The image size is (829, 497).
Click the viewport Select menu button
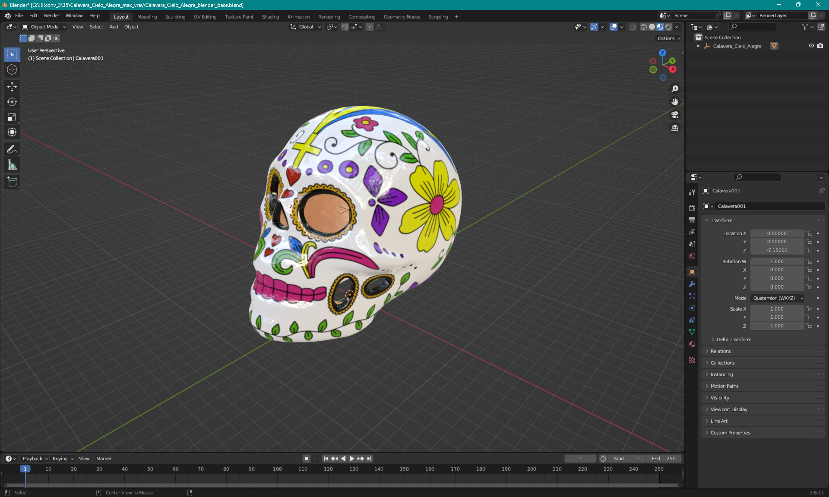click(96, 27)
